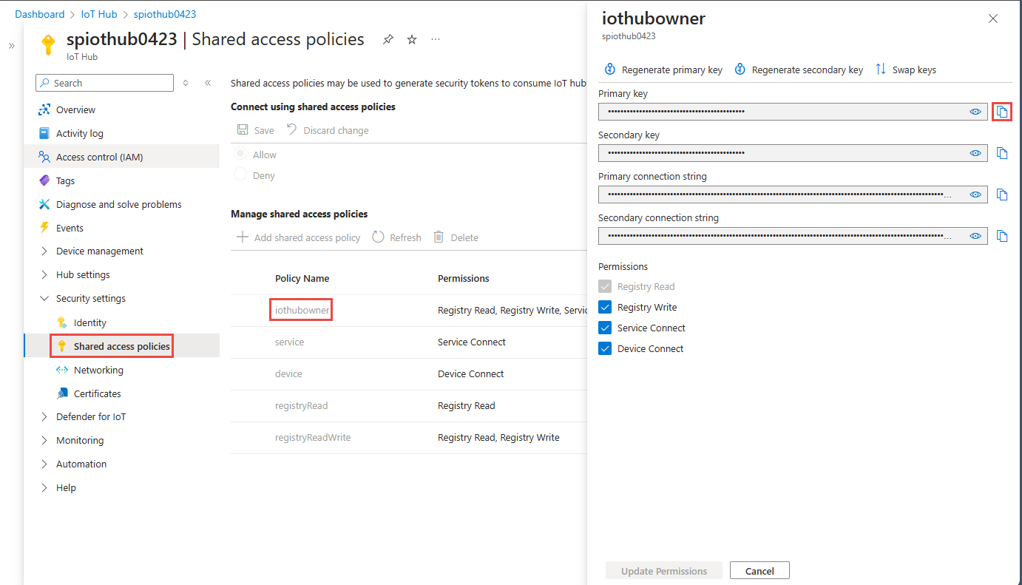Pin the Shared access policies page
Screen dimensions: 1022x585
pos(388,40)
